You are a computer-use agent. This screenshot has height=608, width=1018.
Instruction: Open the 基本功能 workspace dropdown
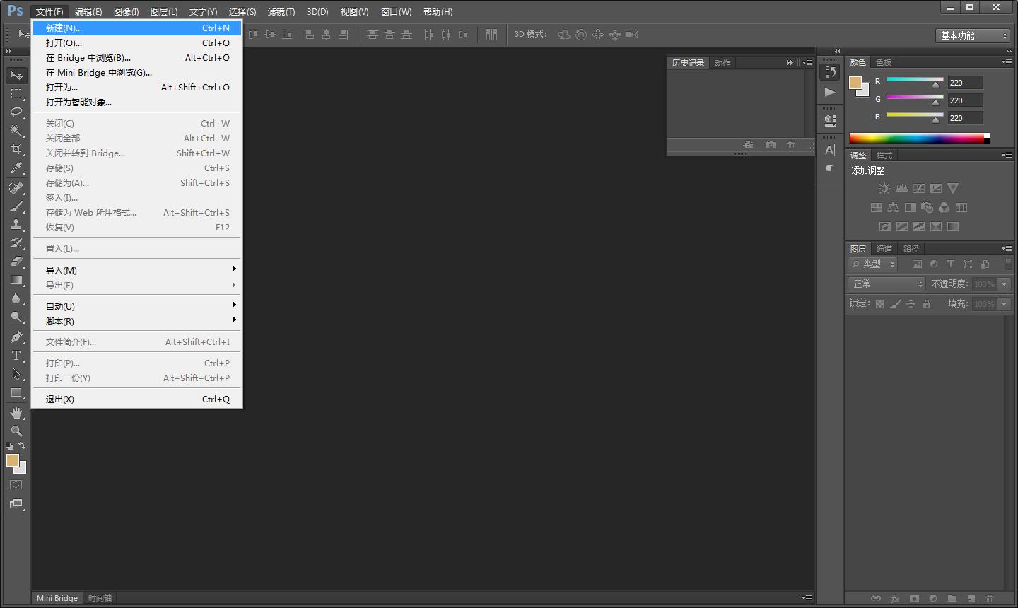click(x=973, y=35)
